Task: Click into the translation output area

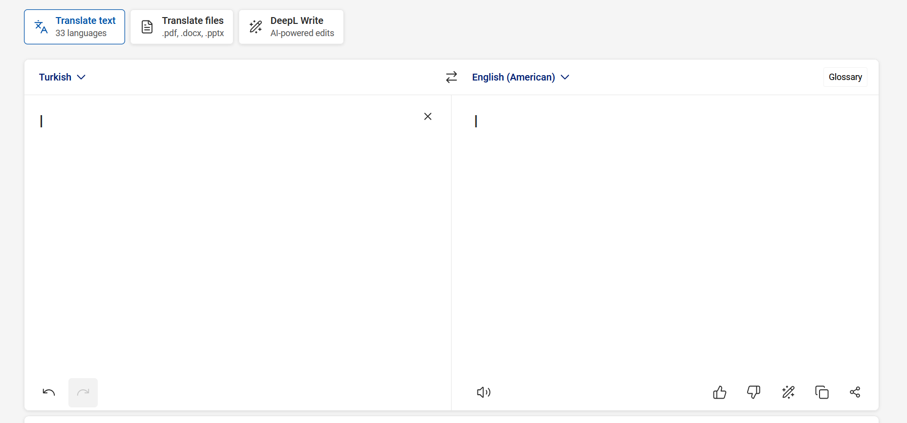Action: click(x=665, y=220)
